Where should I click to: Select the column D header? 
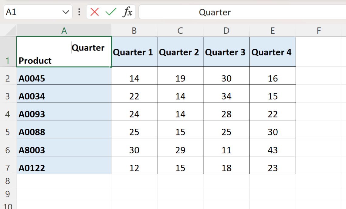(x=226, y=30)
